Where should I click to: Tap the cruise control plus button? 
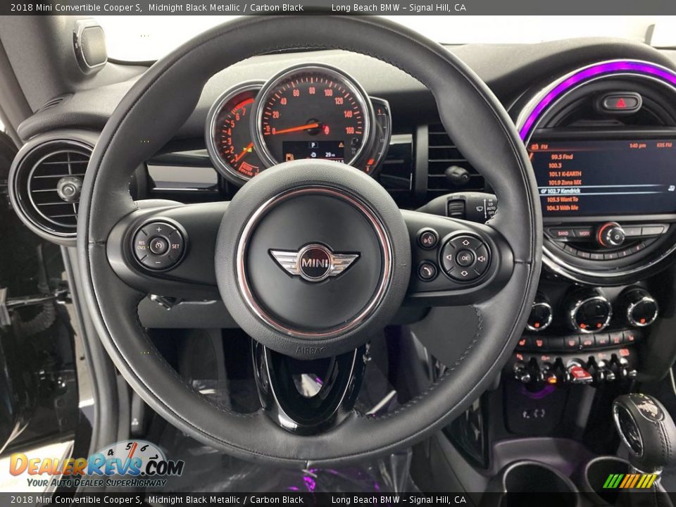(159, 230)
